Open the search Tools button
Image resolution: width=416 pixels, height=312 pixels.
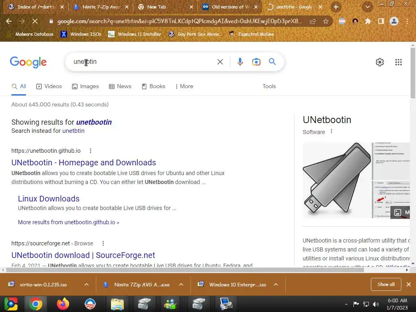point(269,87)
